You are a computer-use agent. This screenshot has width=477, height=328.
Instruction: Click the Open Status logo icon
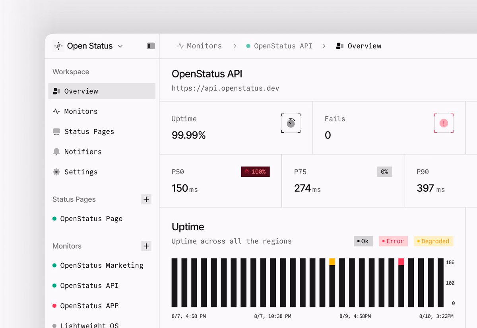(x=58, y=46)
